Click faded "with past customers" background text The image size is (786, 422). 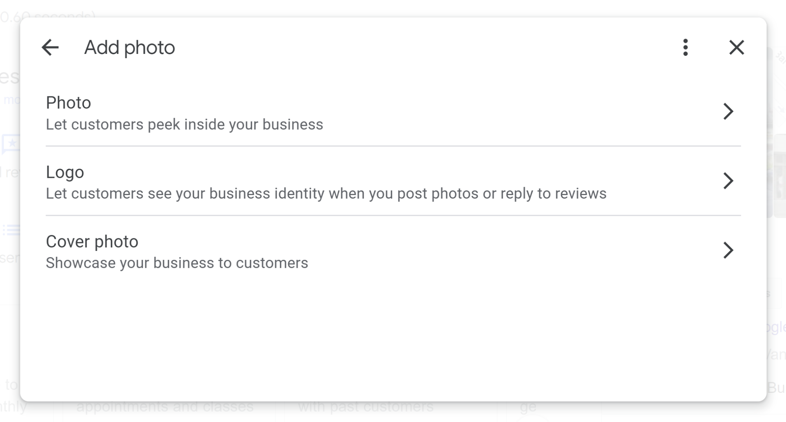coord(366,407)
